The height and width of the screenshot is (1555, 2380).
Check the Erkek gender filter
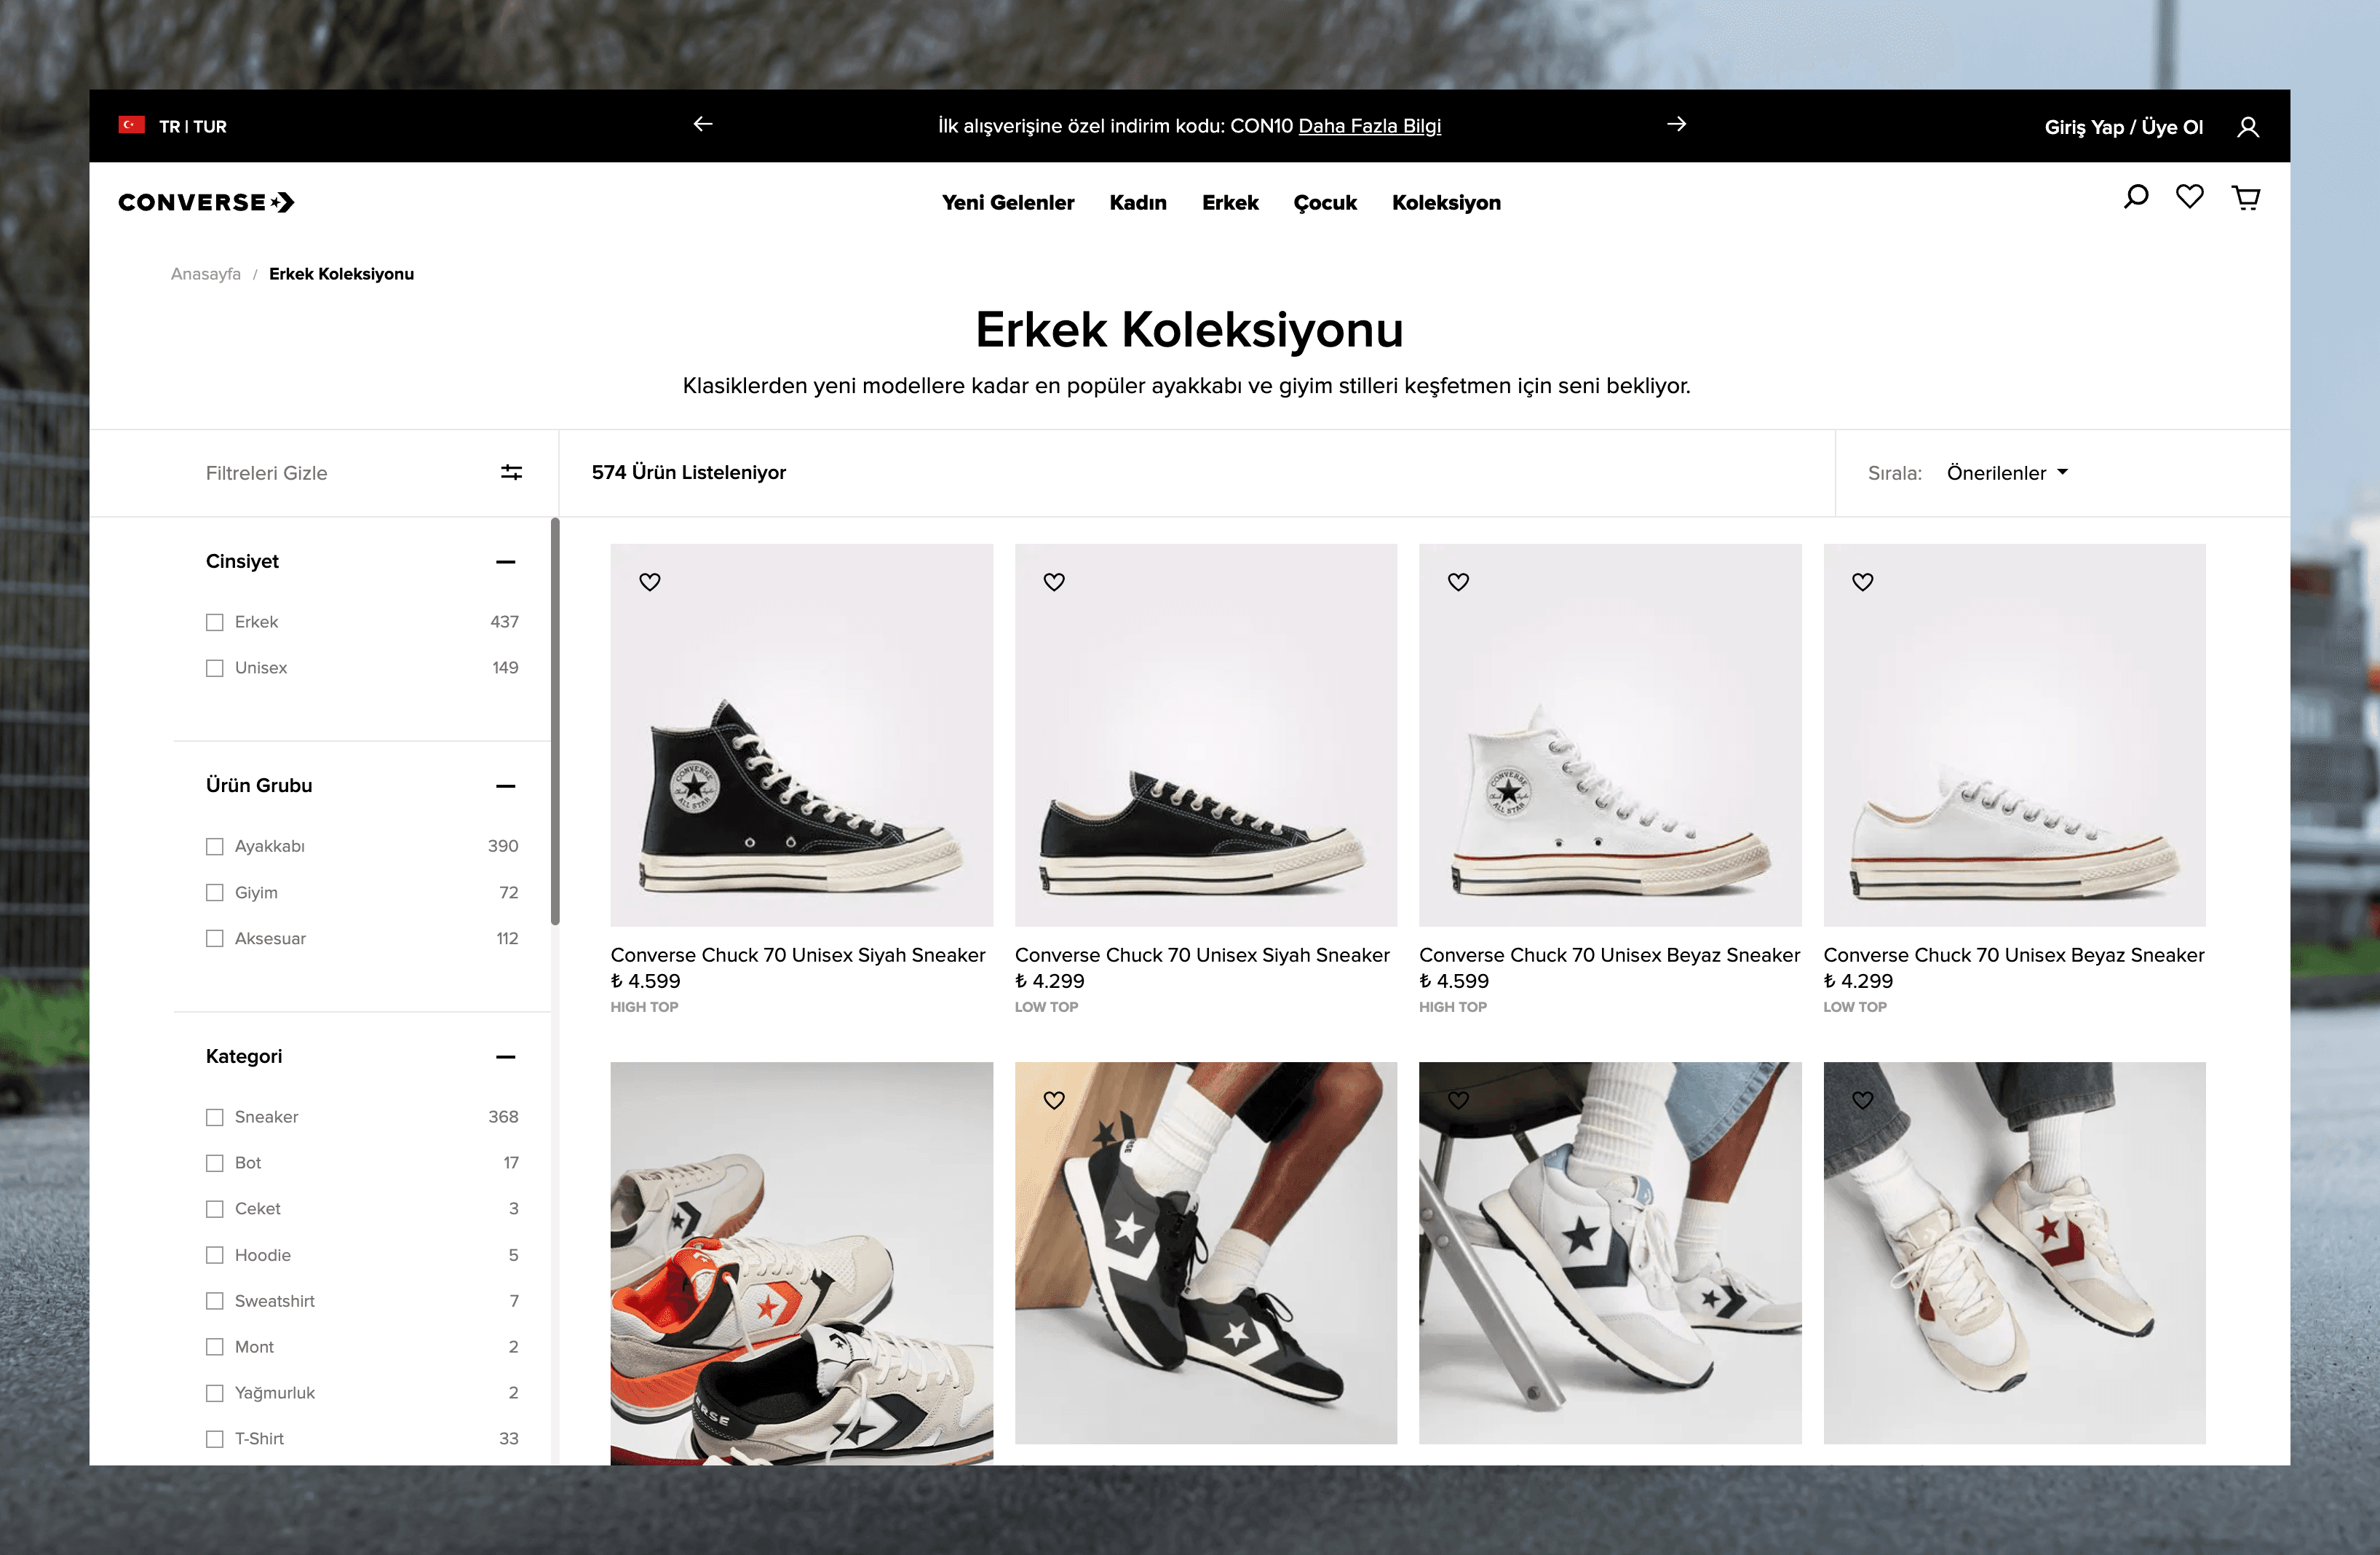coord(215,622)
